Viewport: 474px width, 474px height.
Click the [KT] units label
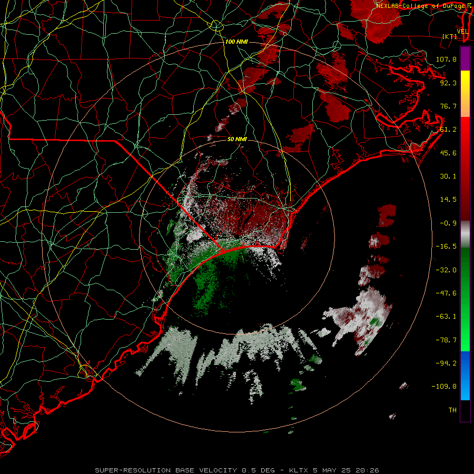click(x=450, y=36)
